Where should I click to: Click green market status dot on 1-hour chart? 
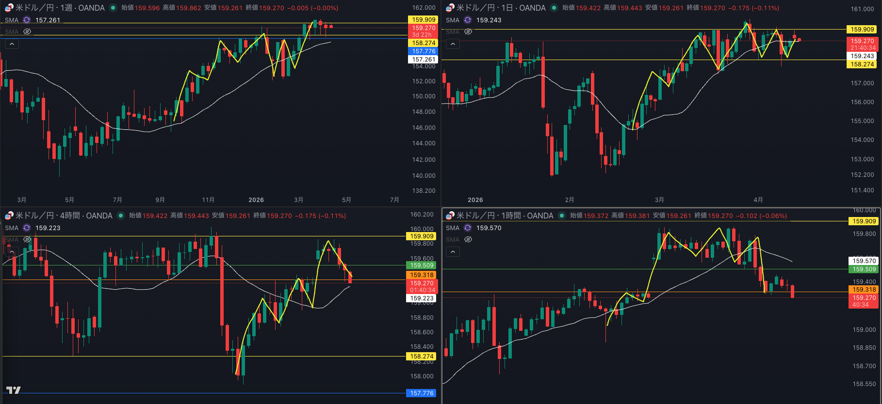pyautogui.click(x=562, y=216)
